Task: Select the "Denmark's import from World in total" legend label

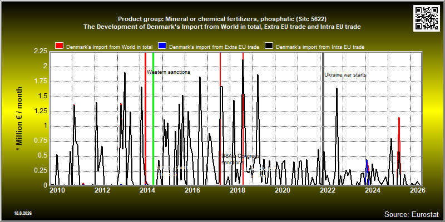Action: pyautogui.click(x=110, y=47)
